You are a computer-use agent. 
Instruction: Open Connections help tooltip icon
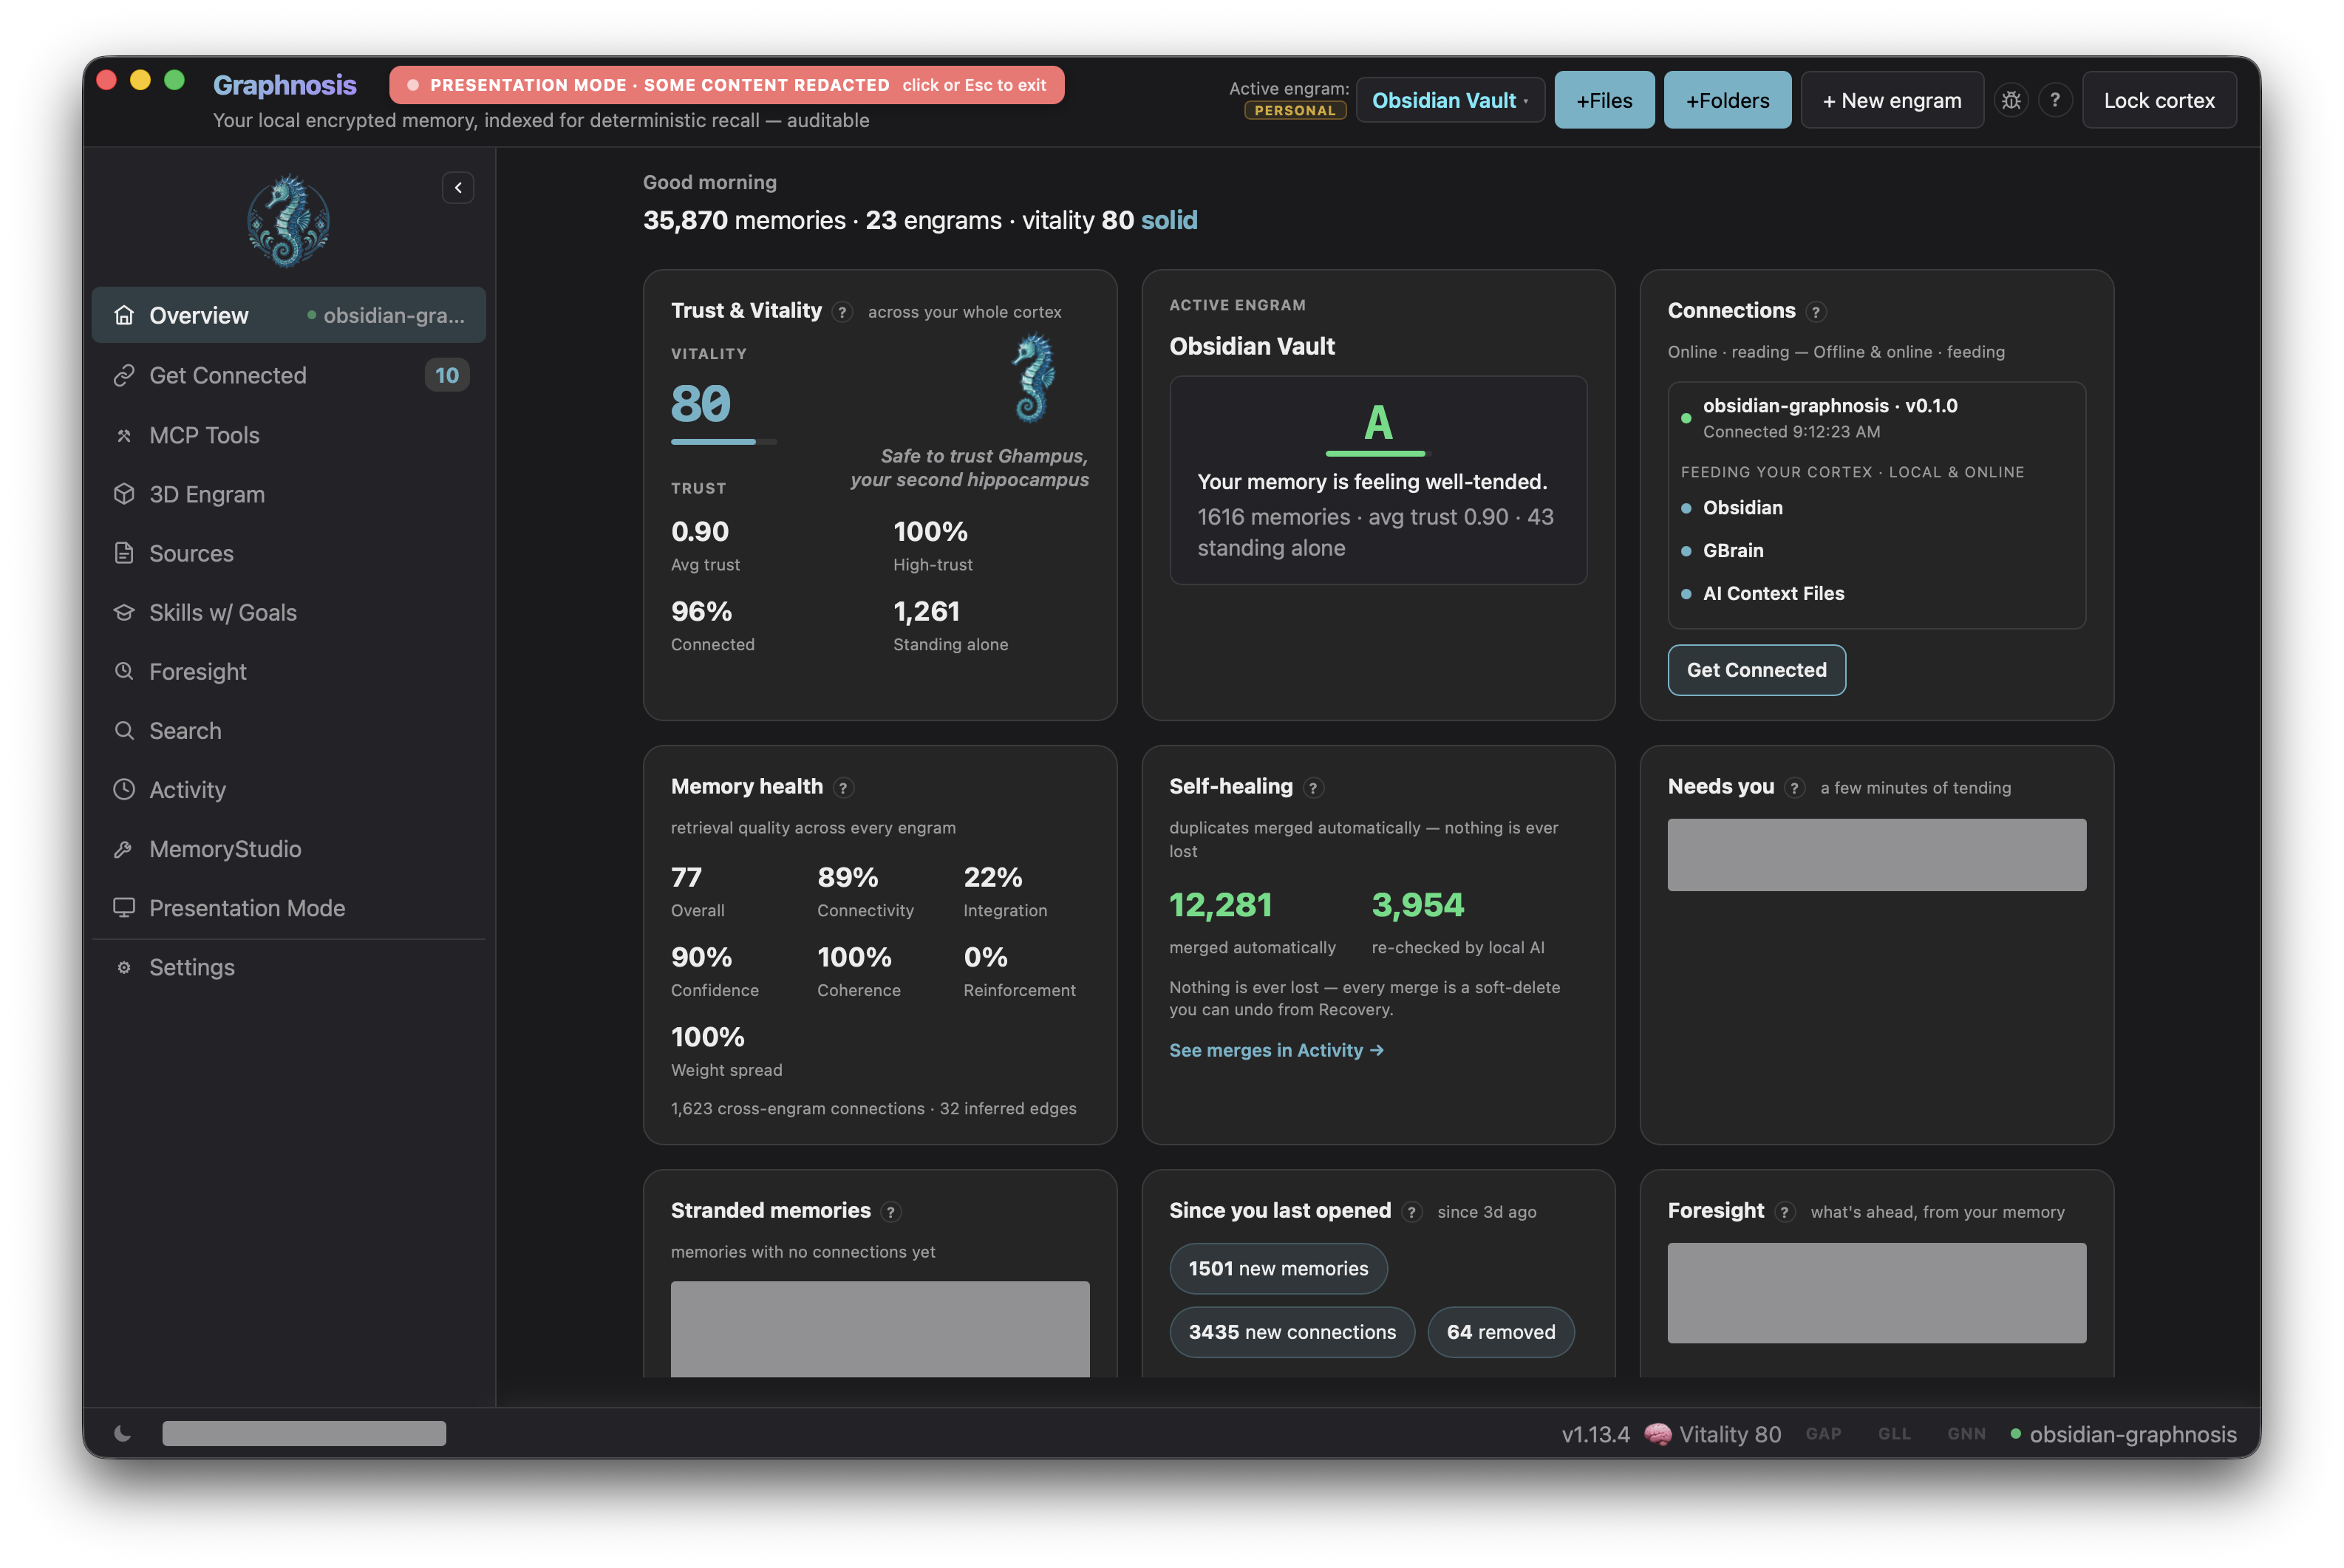(x=1816, y=312)
